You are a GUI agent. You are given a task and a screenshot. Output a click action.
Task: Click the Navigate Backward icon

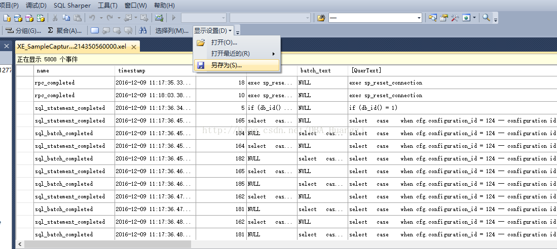128,18
